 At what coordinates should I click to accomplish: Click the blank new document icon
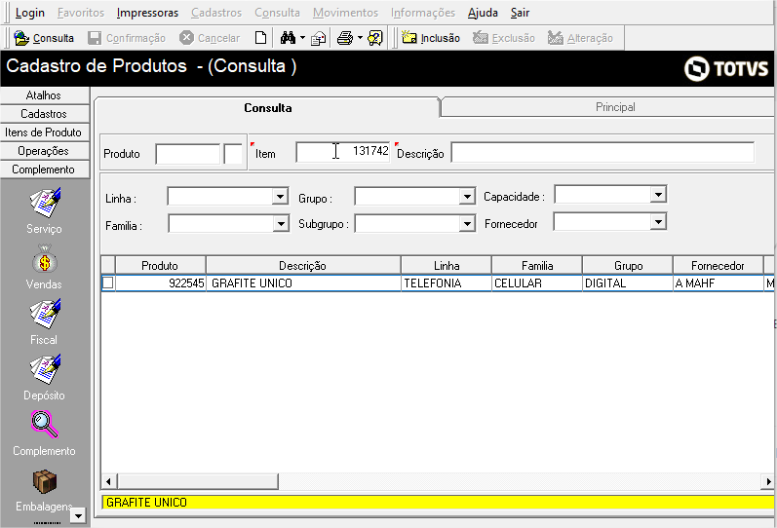click(260, 38)
